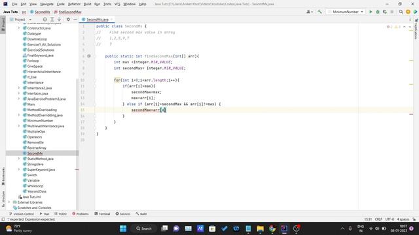Open Google Chrome from the taskbar
This screenshot has width=419, height=235.
point(272,228)
